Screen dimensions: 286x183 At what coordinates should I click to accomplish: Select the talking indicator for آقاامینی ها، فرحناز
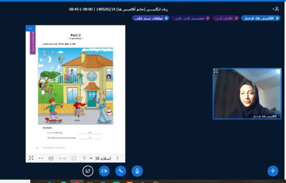point(261,18)
